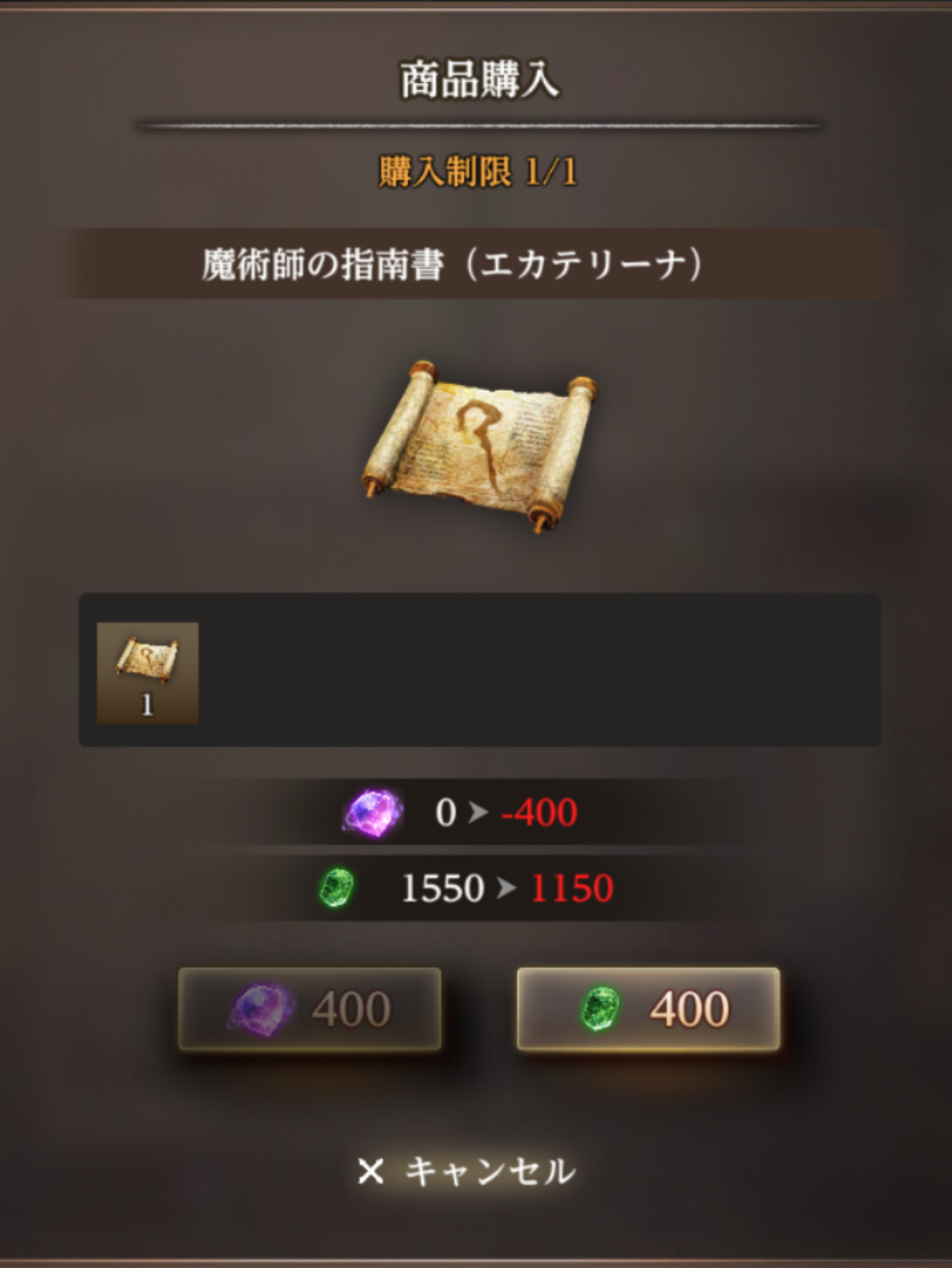The width and height of the screenshot is (952, 1268).
Task: Click the 商品購入 dialog title
Action: click(x=479, y=80)
